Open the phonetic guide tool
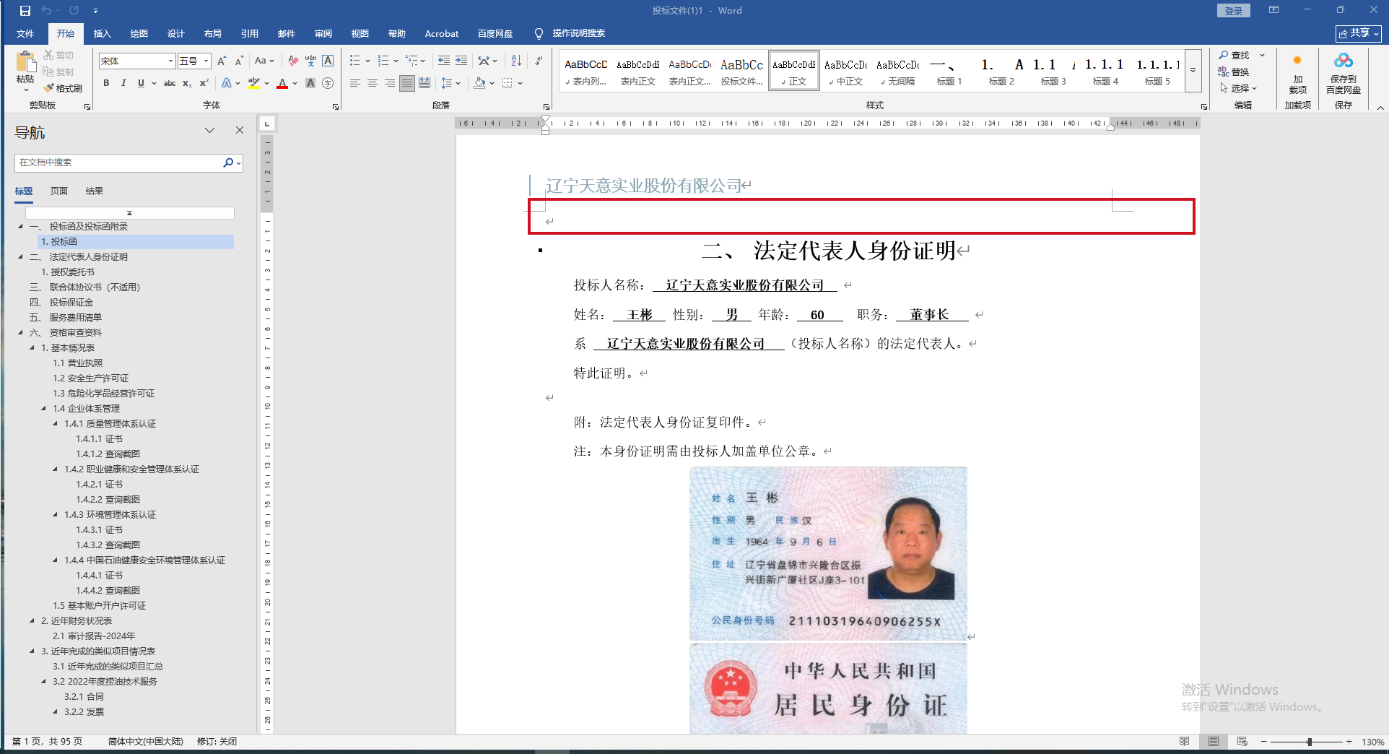The image size is (1389, 754). (310, 61)
